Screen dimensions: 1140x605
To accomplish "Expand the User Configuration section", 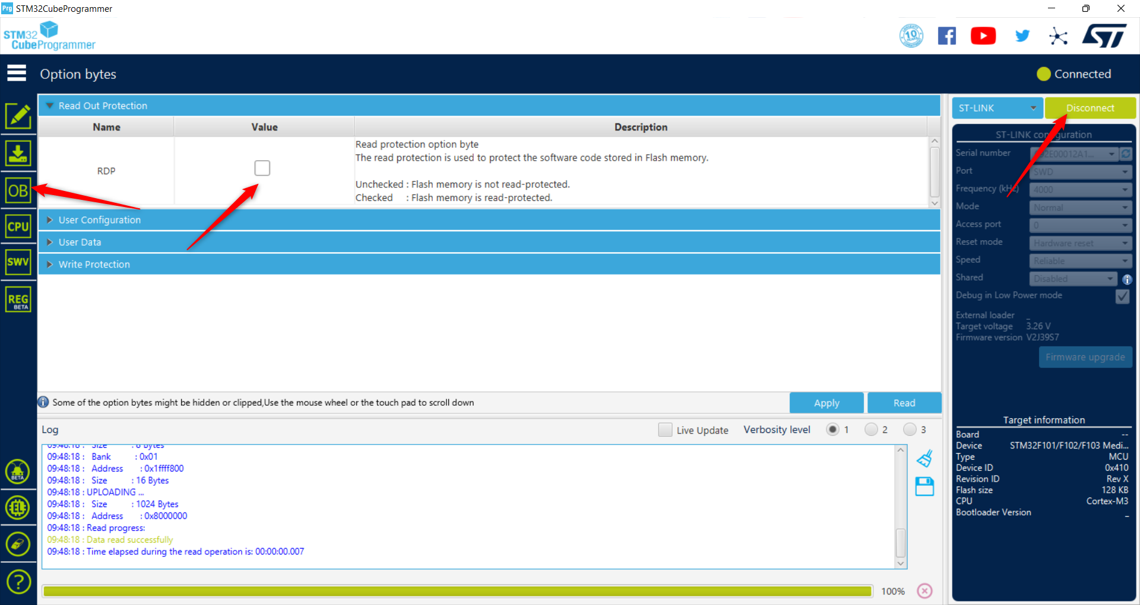I will [99, 219].
